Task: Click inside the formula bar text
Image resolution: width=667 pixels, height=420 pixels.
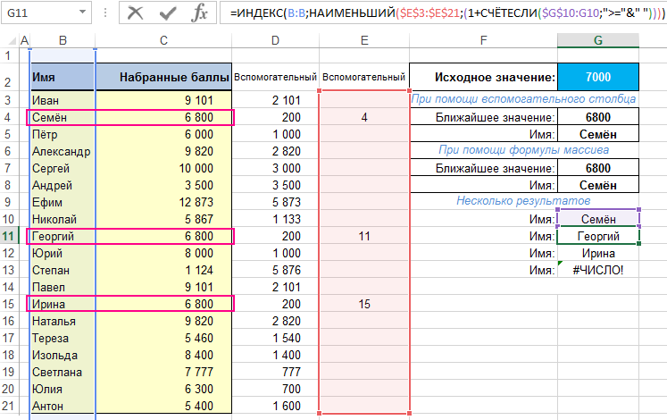Action: point(442,13)
